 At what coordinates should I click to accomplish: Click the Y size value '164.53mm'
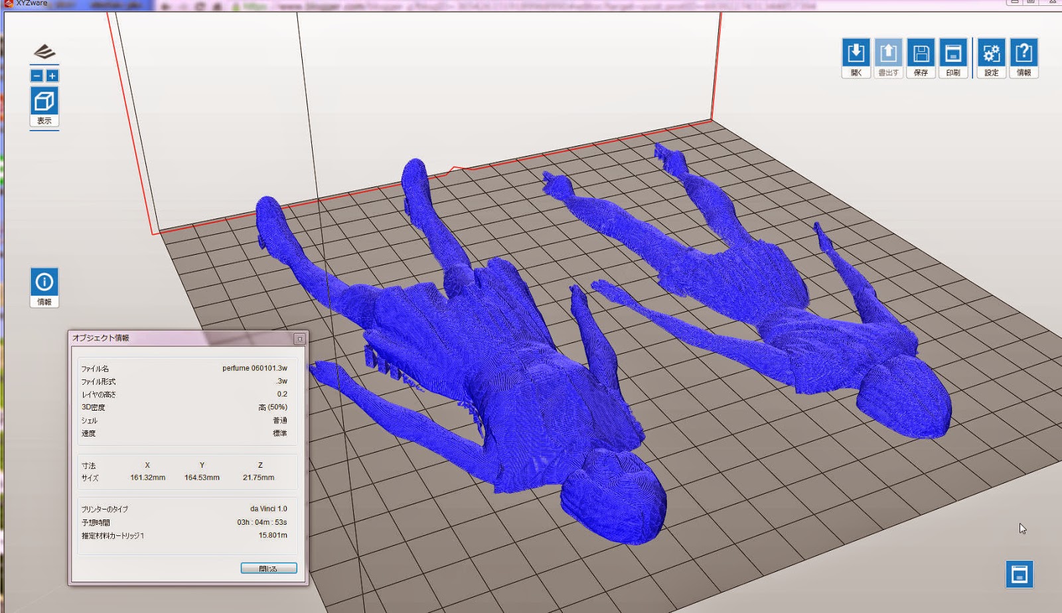coord(202,478)
